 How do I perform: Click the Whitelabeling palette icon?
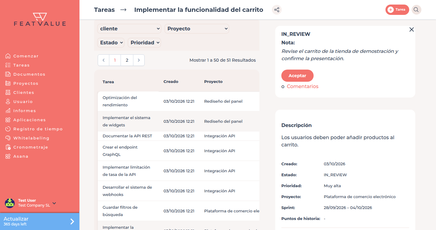tap(8, 138)
